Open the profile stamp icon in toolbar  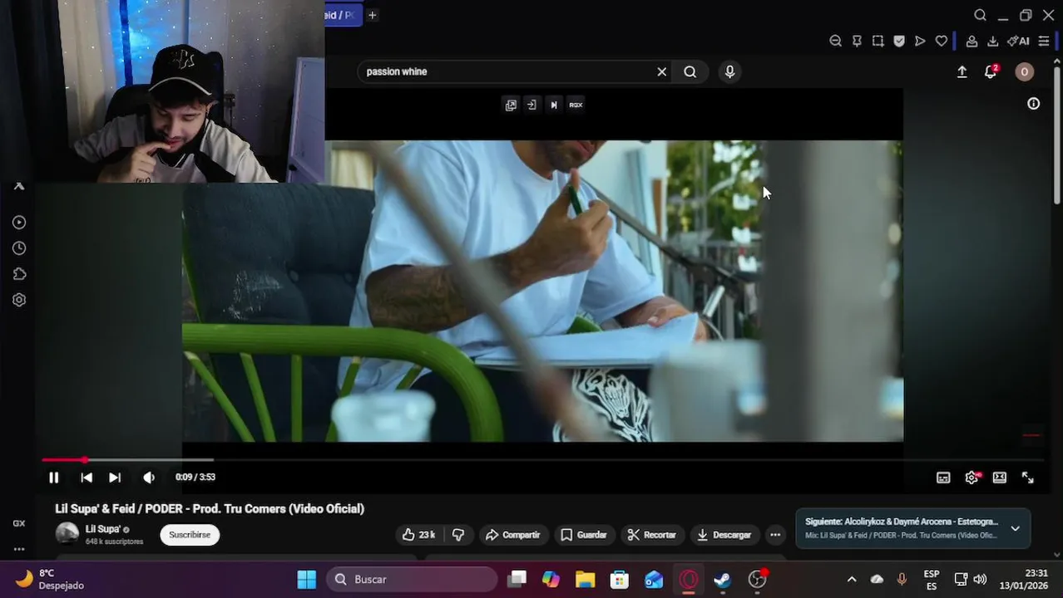(972, 41)
